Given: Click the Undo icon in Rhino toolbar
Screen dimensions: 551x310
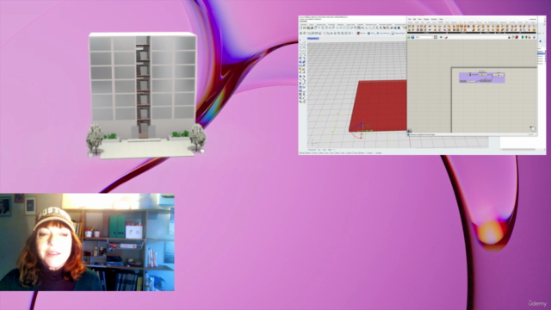Looking at the screenshot, I should click(330, 28).
